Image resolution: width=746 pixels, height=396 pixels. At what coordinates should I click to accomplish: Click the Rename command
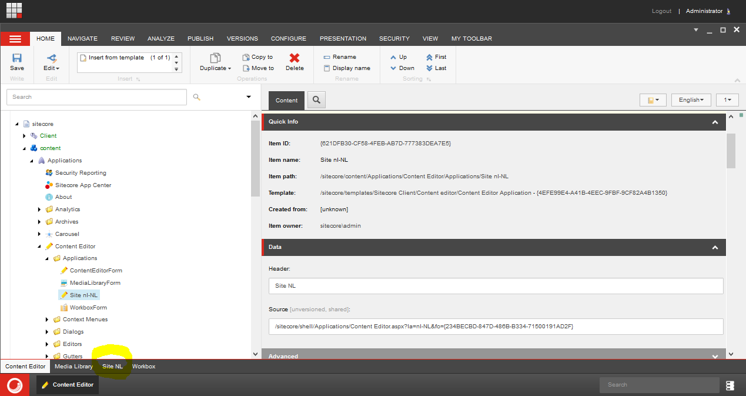(x=340, y=57)
